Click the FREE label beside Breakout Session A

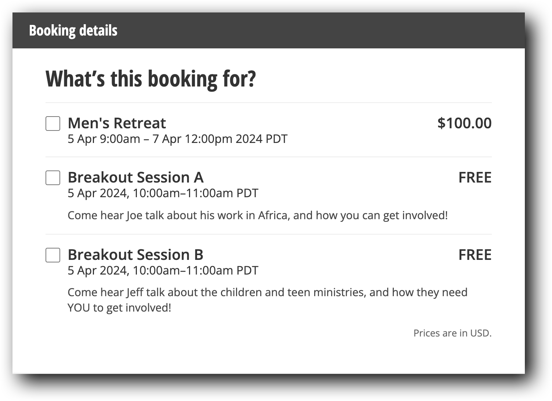475,177
